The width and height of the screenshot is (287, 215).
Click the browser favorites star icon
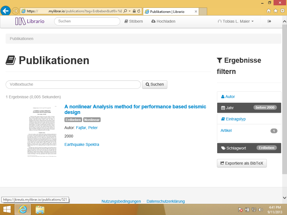276,11
